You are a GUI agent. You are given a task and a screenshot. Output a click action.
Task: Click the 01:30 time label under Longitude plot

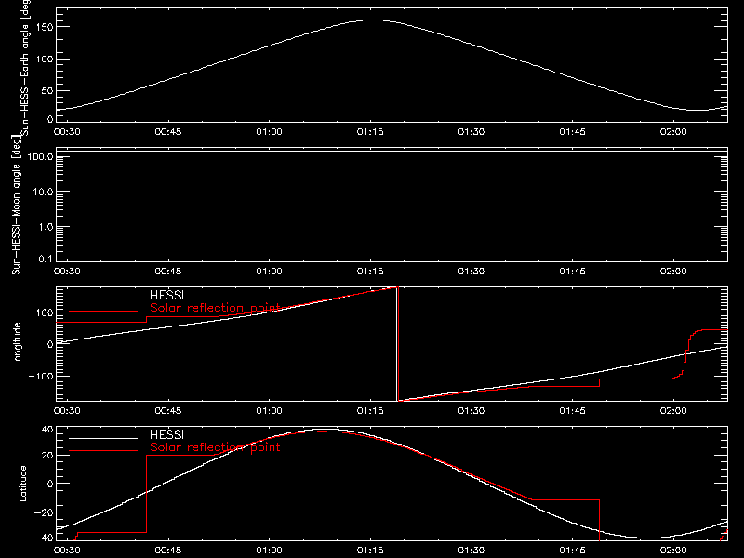[x=472, y=411]
